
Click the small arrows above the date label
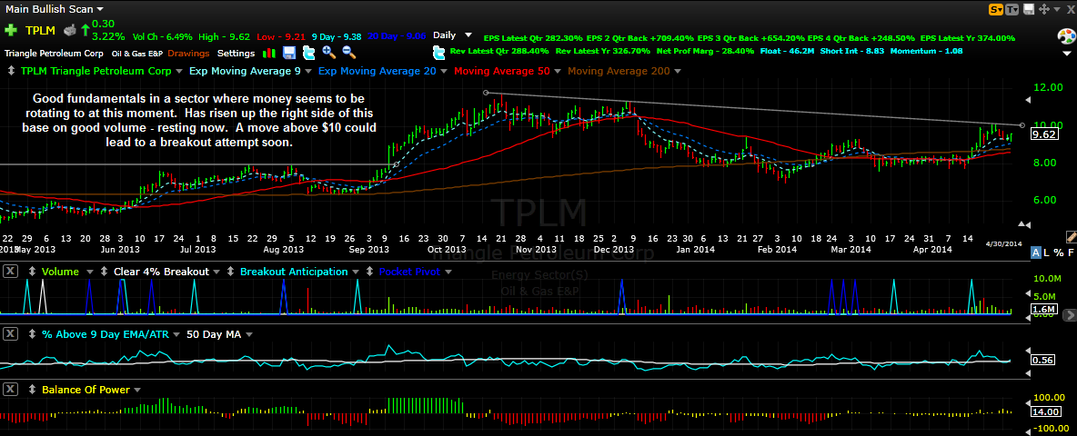(1024, 225)
